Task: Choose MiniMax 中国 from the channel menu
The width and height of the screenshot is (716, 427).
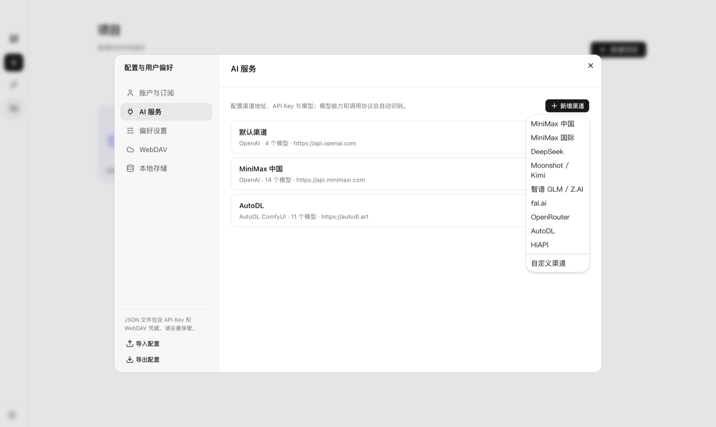Action: 558,124
